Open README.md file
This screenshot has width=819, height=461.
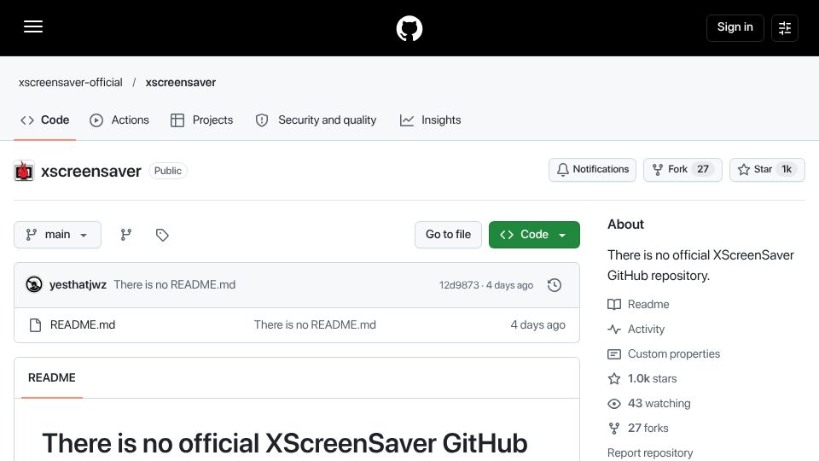(83, 325)
